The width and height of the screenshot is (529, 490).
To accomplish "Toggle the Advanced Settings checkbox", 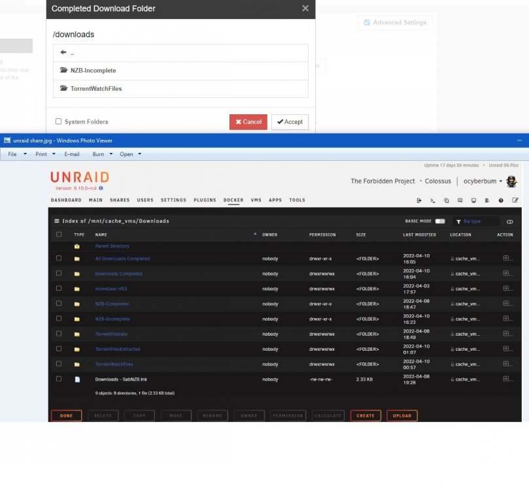I will 367,22.
